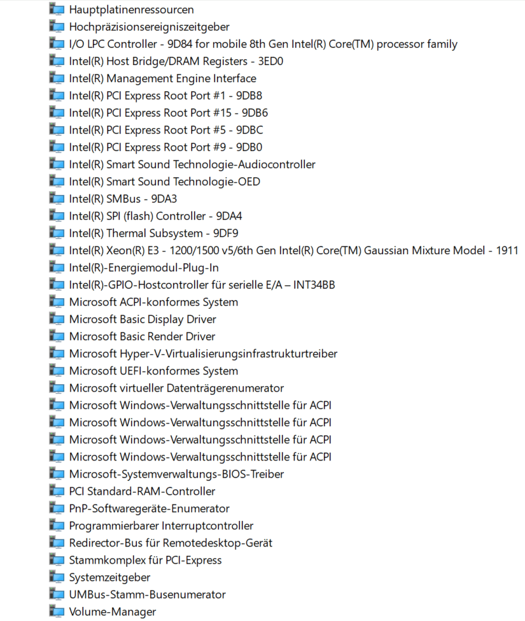The image size is (525, 621).
Task: Select PCI Express Root Port #5 - 9DBC
Action: [166, 130]
